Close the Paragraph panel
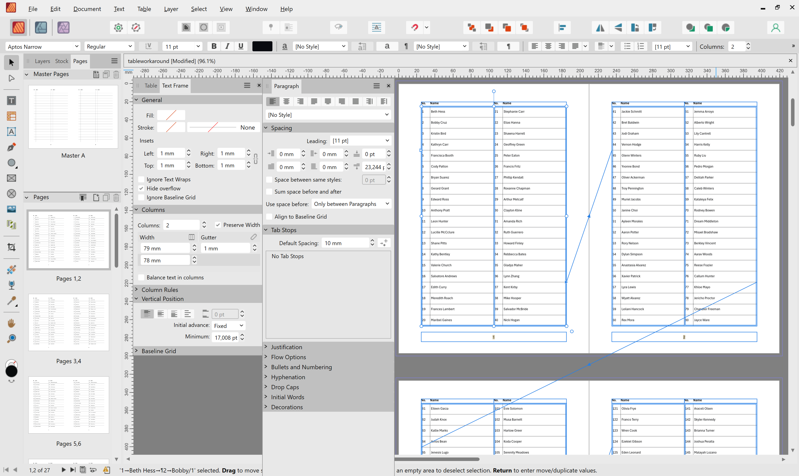Image resolution: width=799 pixels, height=476 pixels. [388, 86]
